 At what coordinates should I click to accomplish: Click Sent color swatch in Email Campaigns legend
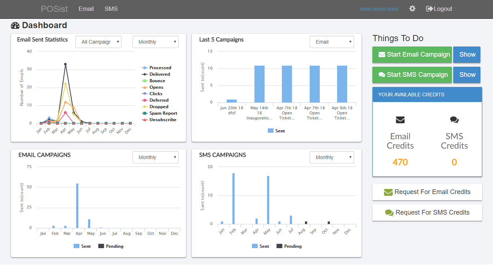tap(77, 246)
